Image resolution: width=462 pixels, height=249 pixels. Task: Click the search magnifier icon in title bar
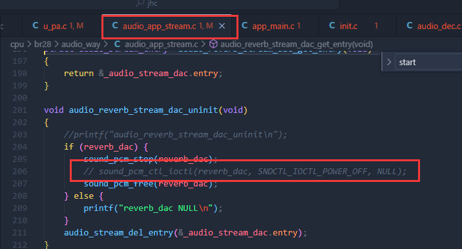[140, 3]
